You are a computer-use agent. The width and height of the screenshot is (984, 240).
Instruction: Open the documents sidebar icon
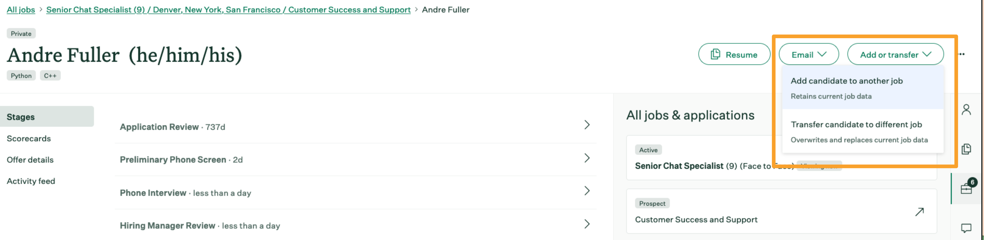(966, 149)
